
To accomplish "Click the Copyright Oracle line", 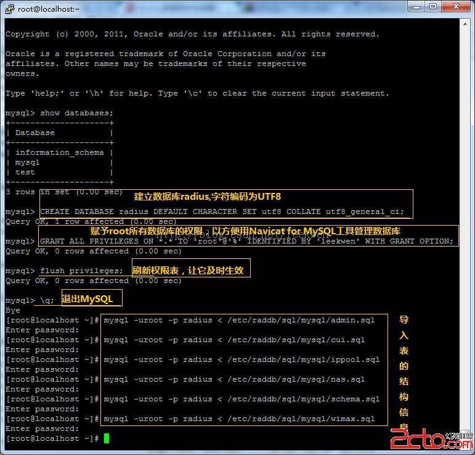I will pyautogui.click(x=192, y=35).
